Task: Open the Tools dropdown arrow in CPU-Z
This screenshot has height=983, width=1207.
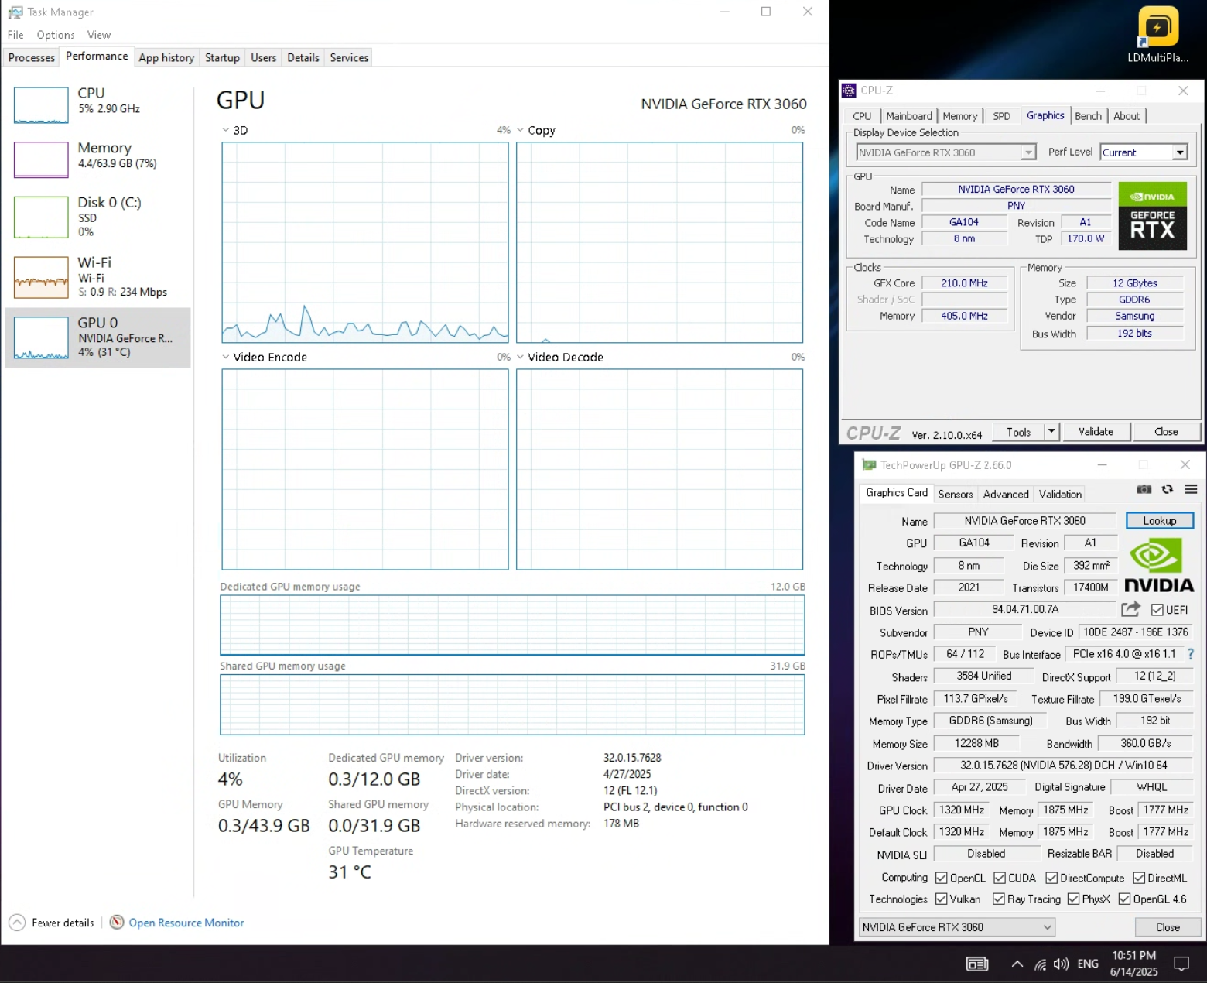Action: click(x=1051, y=432)
